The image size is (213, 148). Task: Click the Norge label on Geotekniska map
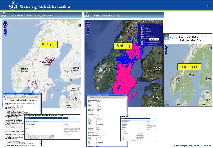25,69
